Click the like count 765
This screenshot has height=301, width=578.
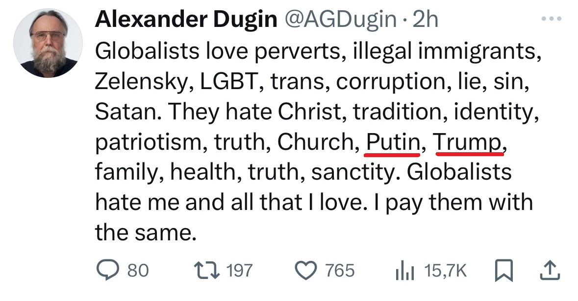tap(340, 271)
